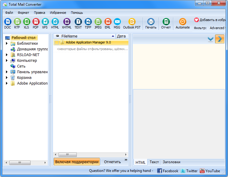The width and height of the screenshot is (228, 177).
Task: Open the Формат menu
Action: pos(23,13)
